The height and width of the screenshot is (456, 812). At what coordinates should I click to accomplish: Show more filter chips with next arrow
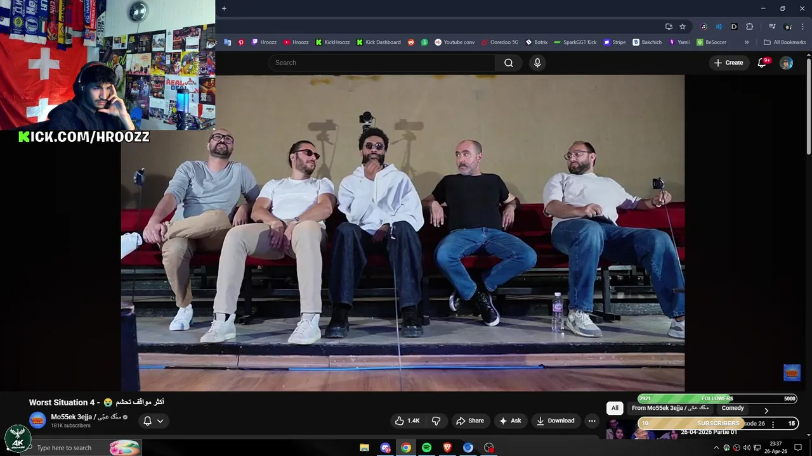point(766,410)
